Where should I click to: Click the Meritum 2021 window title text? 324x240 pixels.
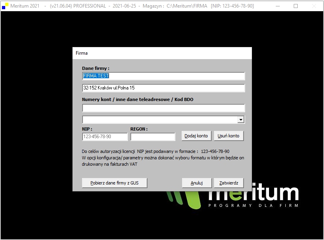coord(132,6)
